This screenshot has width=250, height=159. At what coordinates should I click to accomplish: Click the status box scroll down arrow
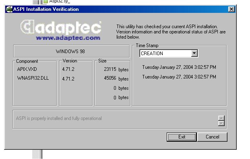221,123
